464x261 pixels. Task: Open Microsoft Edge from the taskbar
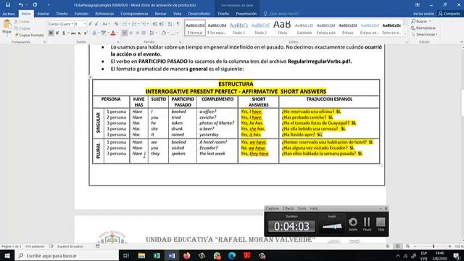(x=232, y=256)
